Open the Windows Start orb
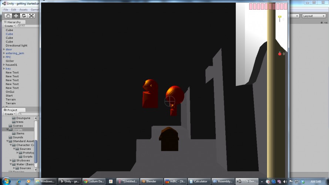The image size is (329, 185). click(6, 181)
